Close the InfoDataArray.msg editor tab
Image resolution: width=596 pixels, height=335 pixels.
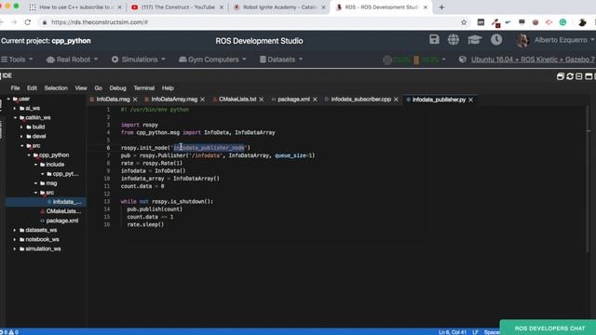click(203, 100)
